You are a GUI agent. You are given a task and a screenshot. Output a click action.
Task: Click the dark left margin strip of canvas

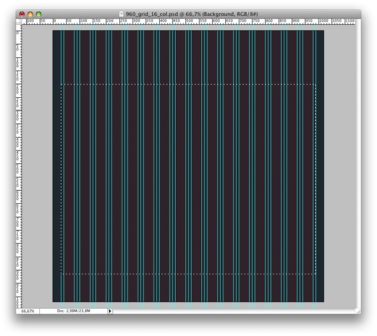click(x=56, y=166)
